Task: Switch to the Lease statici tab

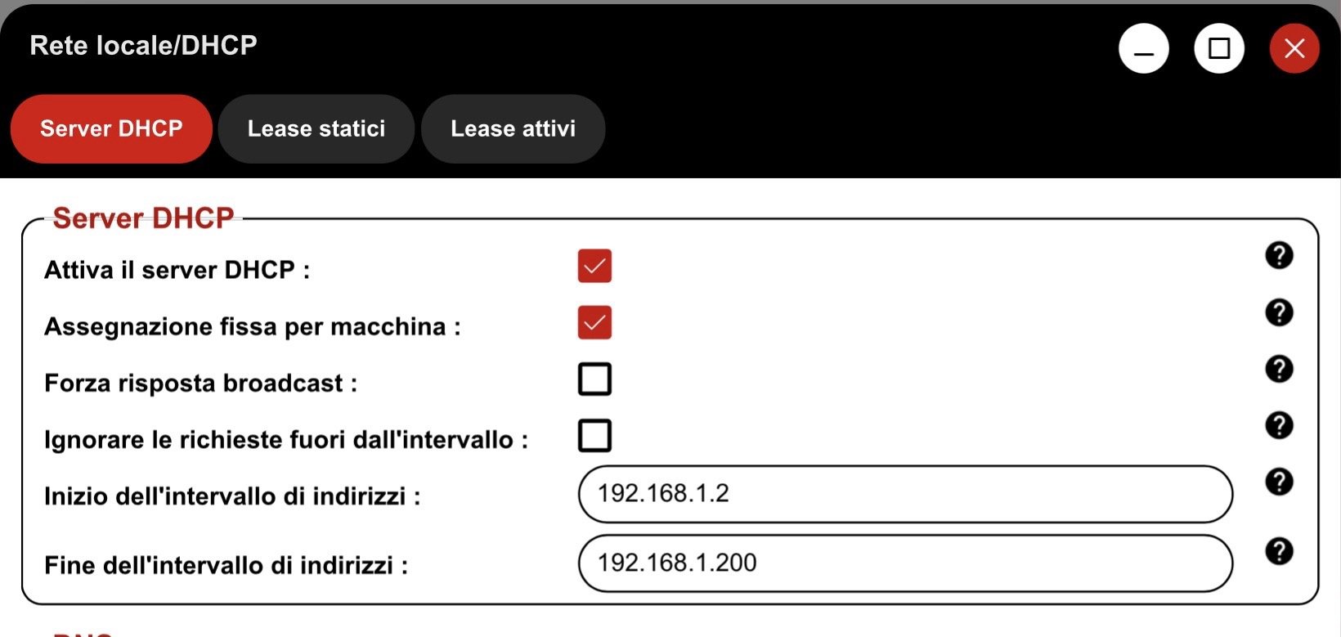Action: 316,129
